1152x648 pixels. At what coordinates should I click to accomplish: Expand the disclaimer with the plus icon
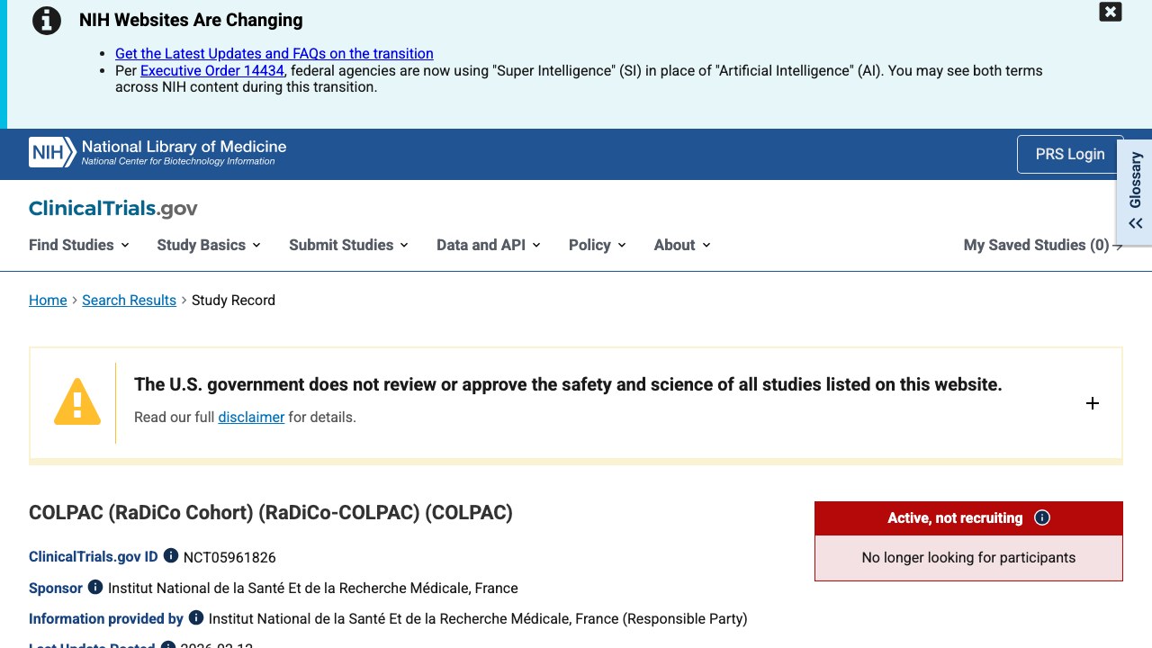[1093, 403]
